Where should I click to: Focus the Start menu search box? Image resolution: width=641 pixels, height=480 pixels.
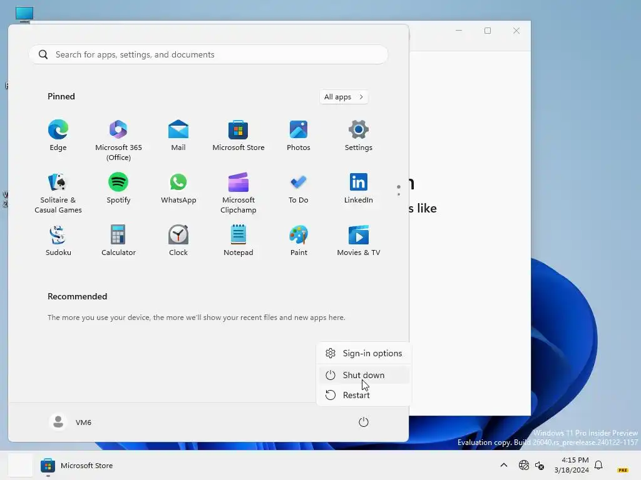pos(208,54)
